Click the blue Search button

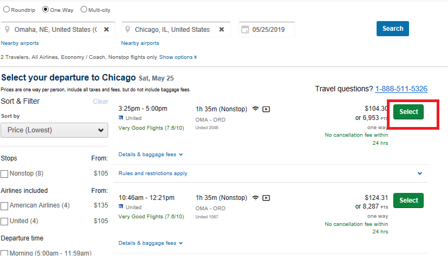pyautogui.click(x=393, y=29)
